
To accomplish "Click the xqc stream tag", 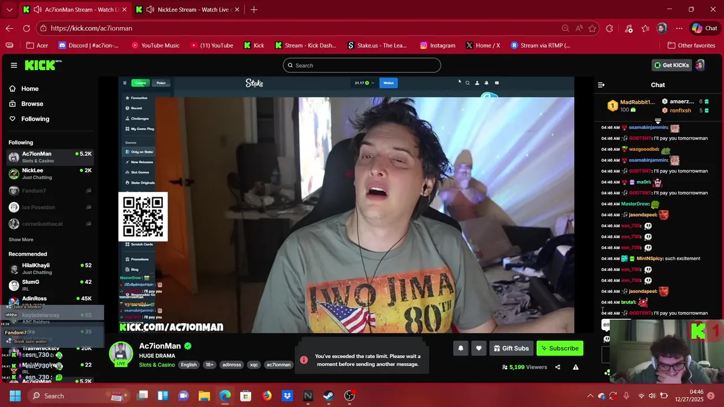I will 254,365.
